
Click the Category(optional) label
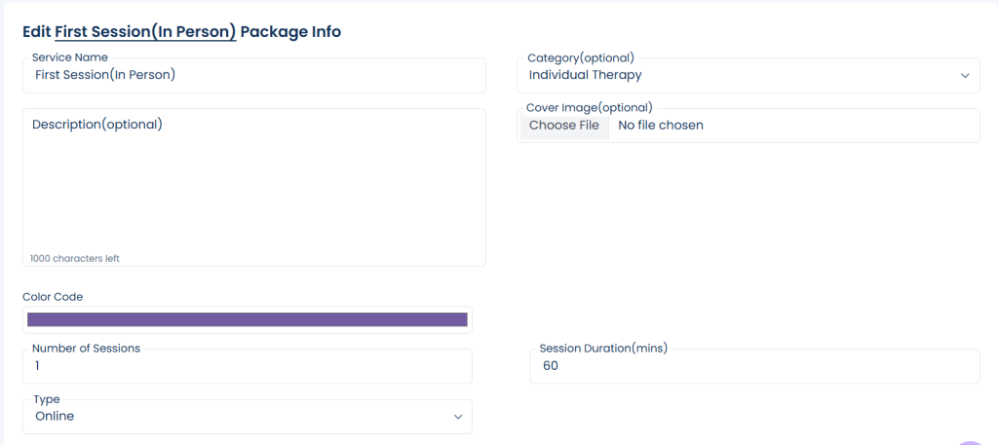[x=580, y=57]
